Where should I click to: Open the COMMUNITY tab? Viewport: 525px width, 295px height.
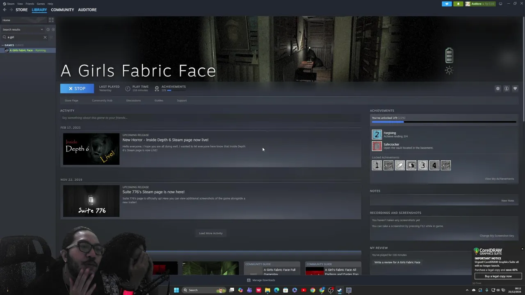pos(62,10)
